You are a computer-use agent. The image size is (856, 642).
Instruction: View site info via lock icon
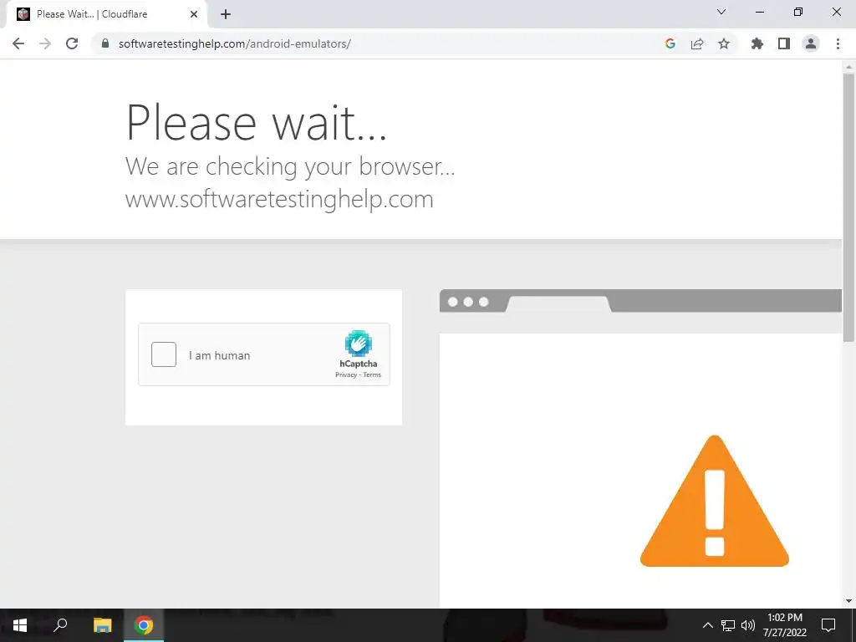pos(105,43)
